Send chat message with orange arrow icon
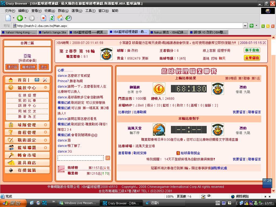Viewport: 276px width, 207px height. pyautogui.click(x=108, y=158)
